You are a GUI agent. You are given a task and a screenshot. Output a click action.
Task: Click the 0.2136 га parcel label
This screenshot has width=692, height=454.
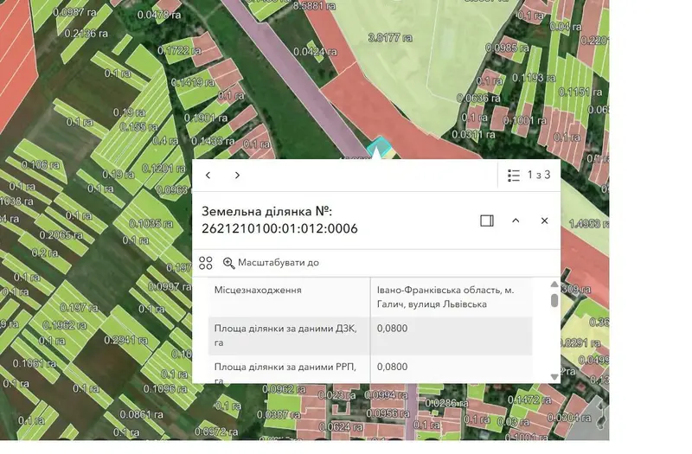coord(86,34)
